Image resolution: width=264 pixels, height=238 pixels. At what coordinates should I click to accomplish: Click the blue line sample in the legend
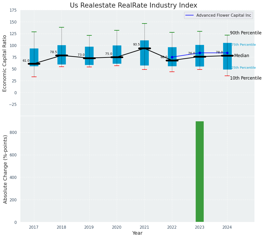pos(190,15)
